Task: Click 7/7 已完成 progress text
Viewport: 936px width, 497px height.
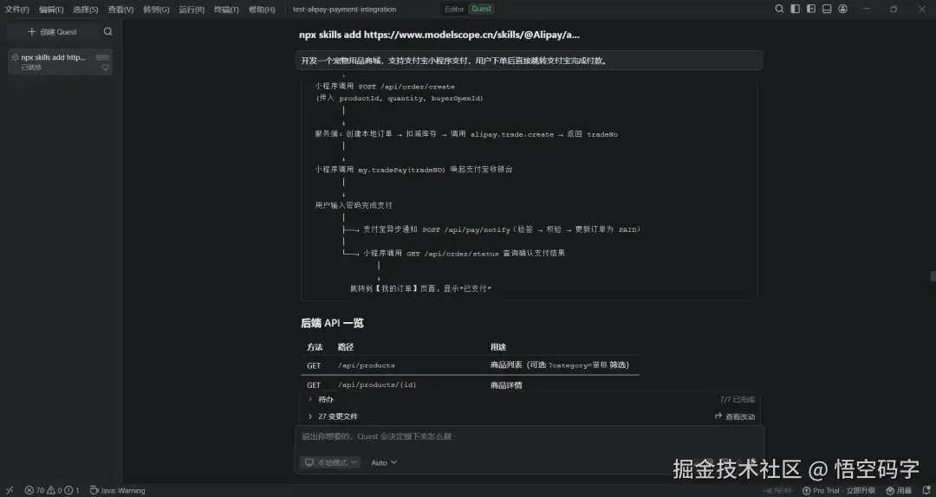Action: pyautogui.click(x=738, y=399)
